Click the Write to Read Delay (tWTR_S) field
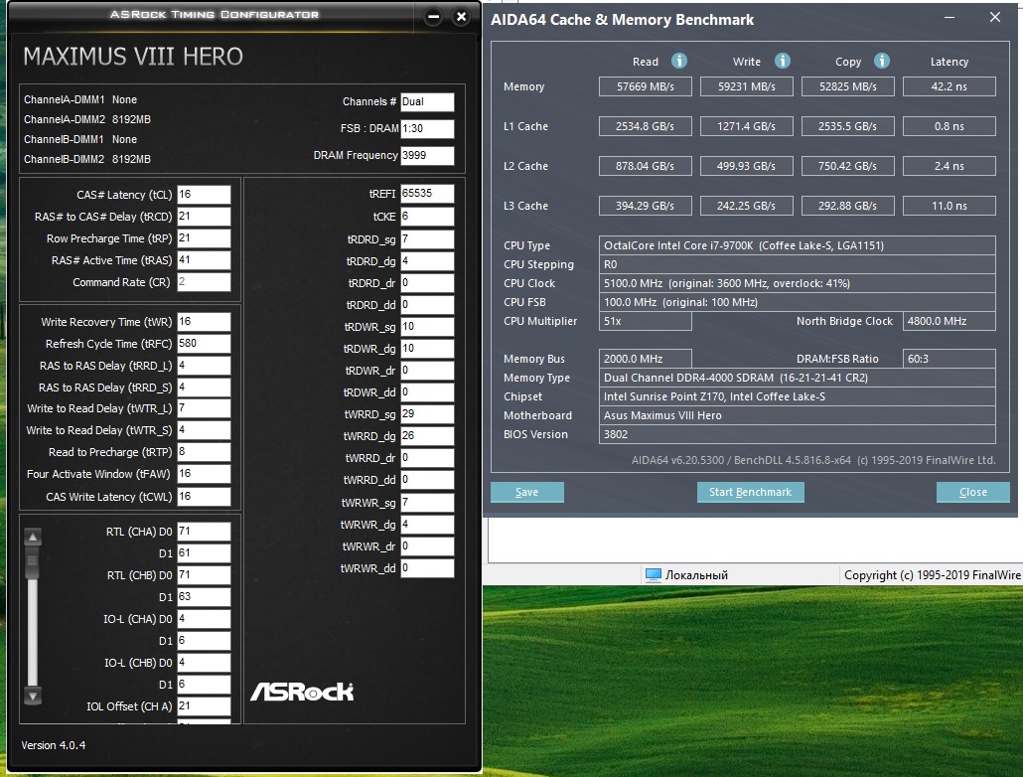 click(204, 430)
